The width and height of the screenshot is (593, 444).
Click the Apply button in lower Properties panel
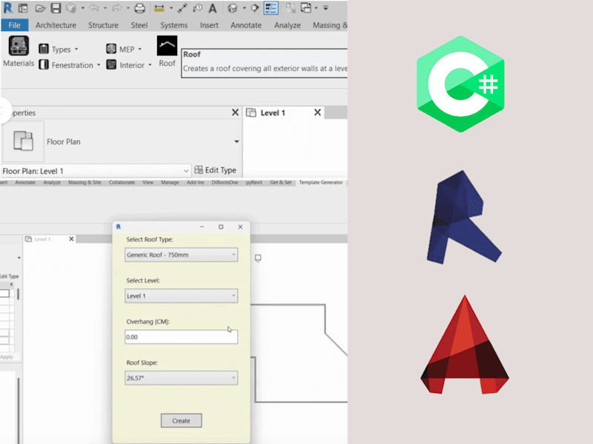(7, 357)
